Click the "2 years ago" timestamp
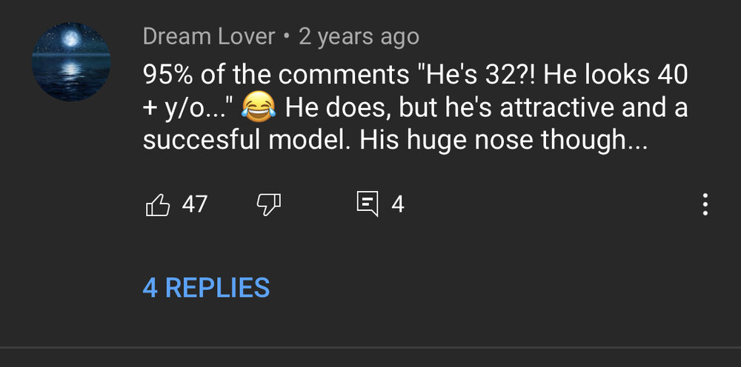Screen dimensions: 741x367 (359, 36)
